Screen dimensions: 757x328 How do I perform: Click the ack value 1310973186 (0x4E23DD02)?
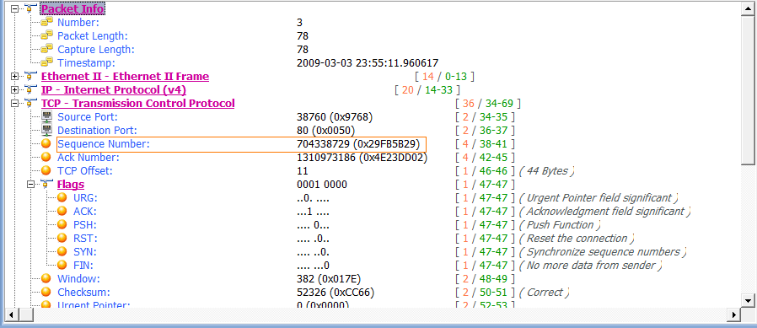pyautogui.click(x=362, y=158)
